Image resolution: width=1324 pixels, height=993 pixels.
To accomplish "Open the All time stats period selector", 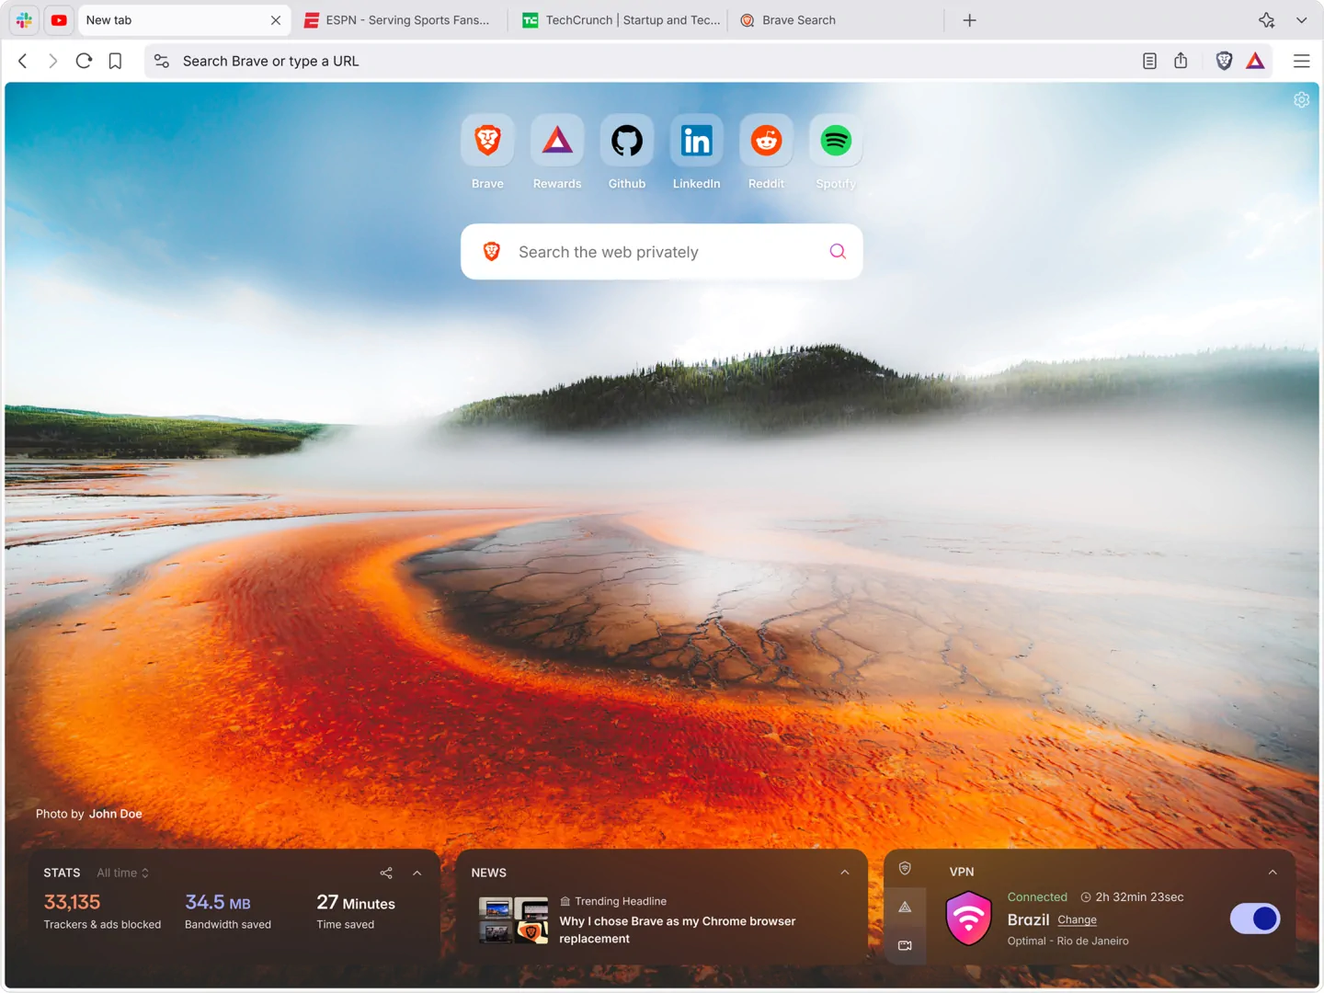I will 122,873.
